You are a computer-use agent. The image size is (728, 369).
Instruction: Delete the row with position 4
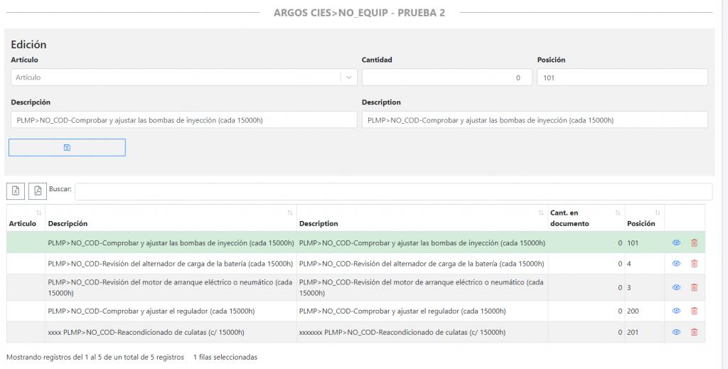[x=694, y=264]
